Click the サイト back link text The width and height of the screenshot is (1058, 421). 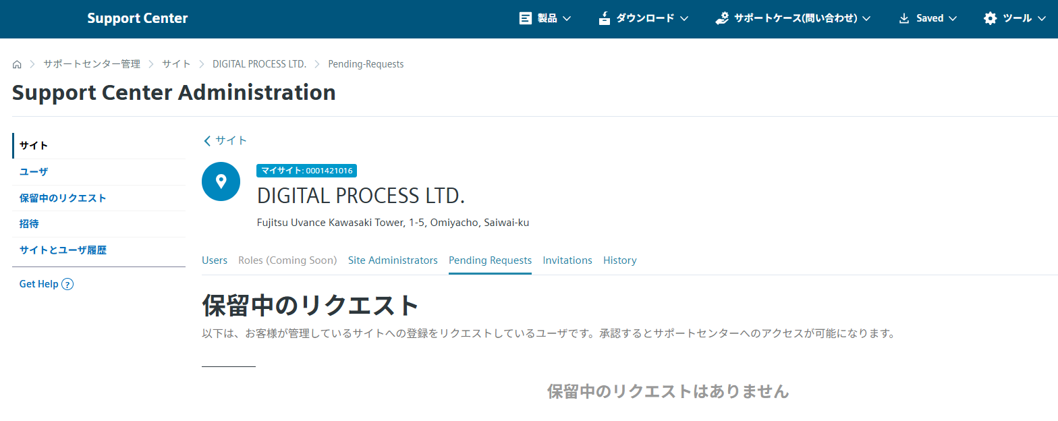coord(231,141)
